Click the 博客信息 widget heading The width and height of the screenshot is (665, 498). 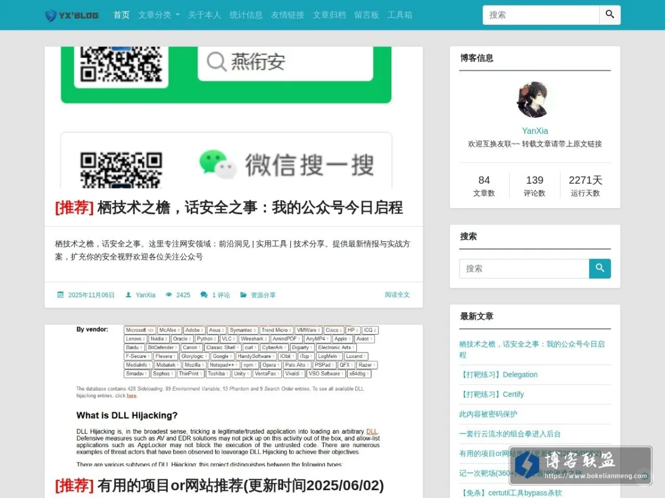(x=477, y=58)
